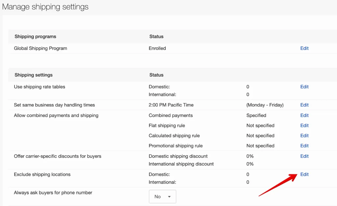The image size is (337, 206).
Task: Edit carrier-specific shipping discounts
Action: 304,156
